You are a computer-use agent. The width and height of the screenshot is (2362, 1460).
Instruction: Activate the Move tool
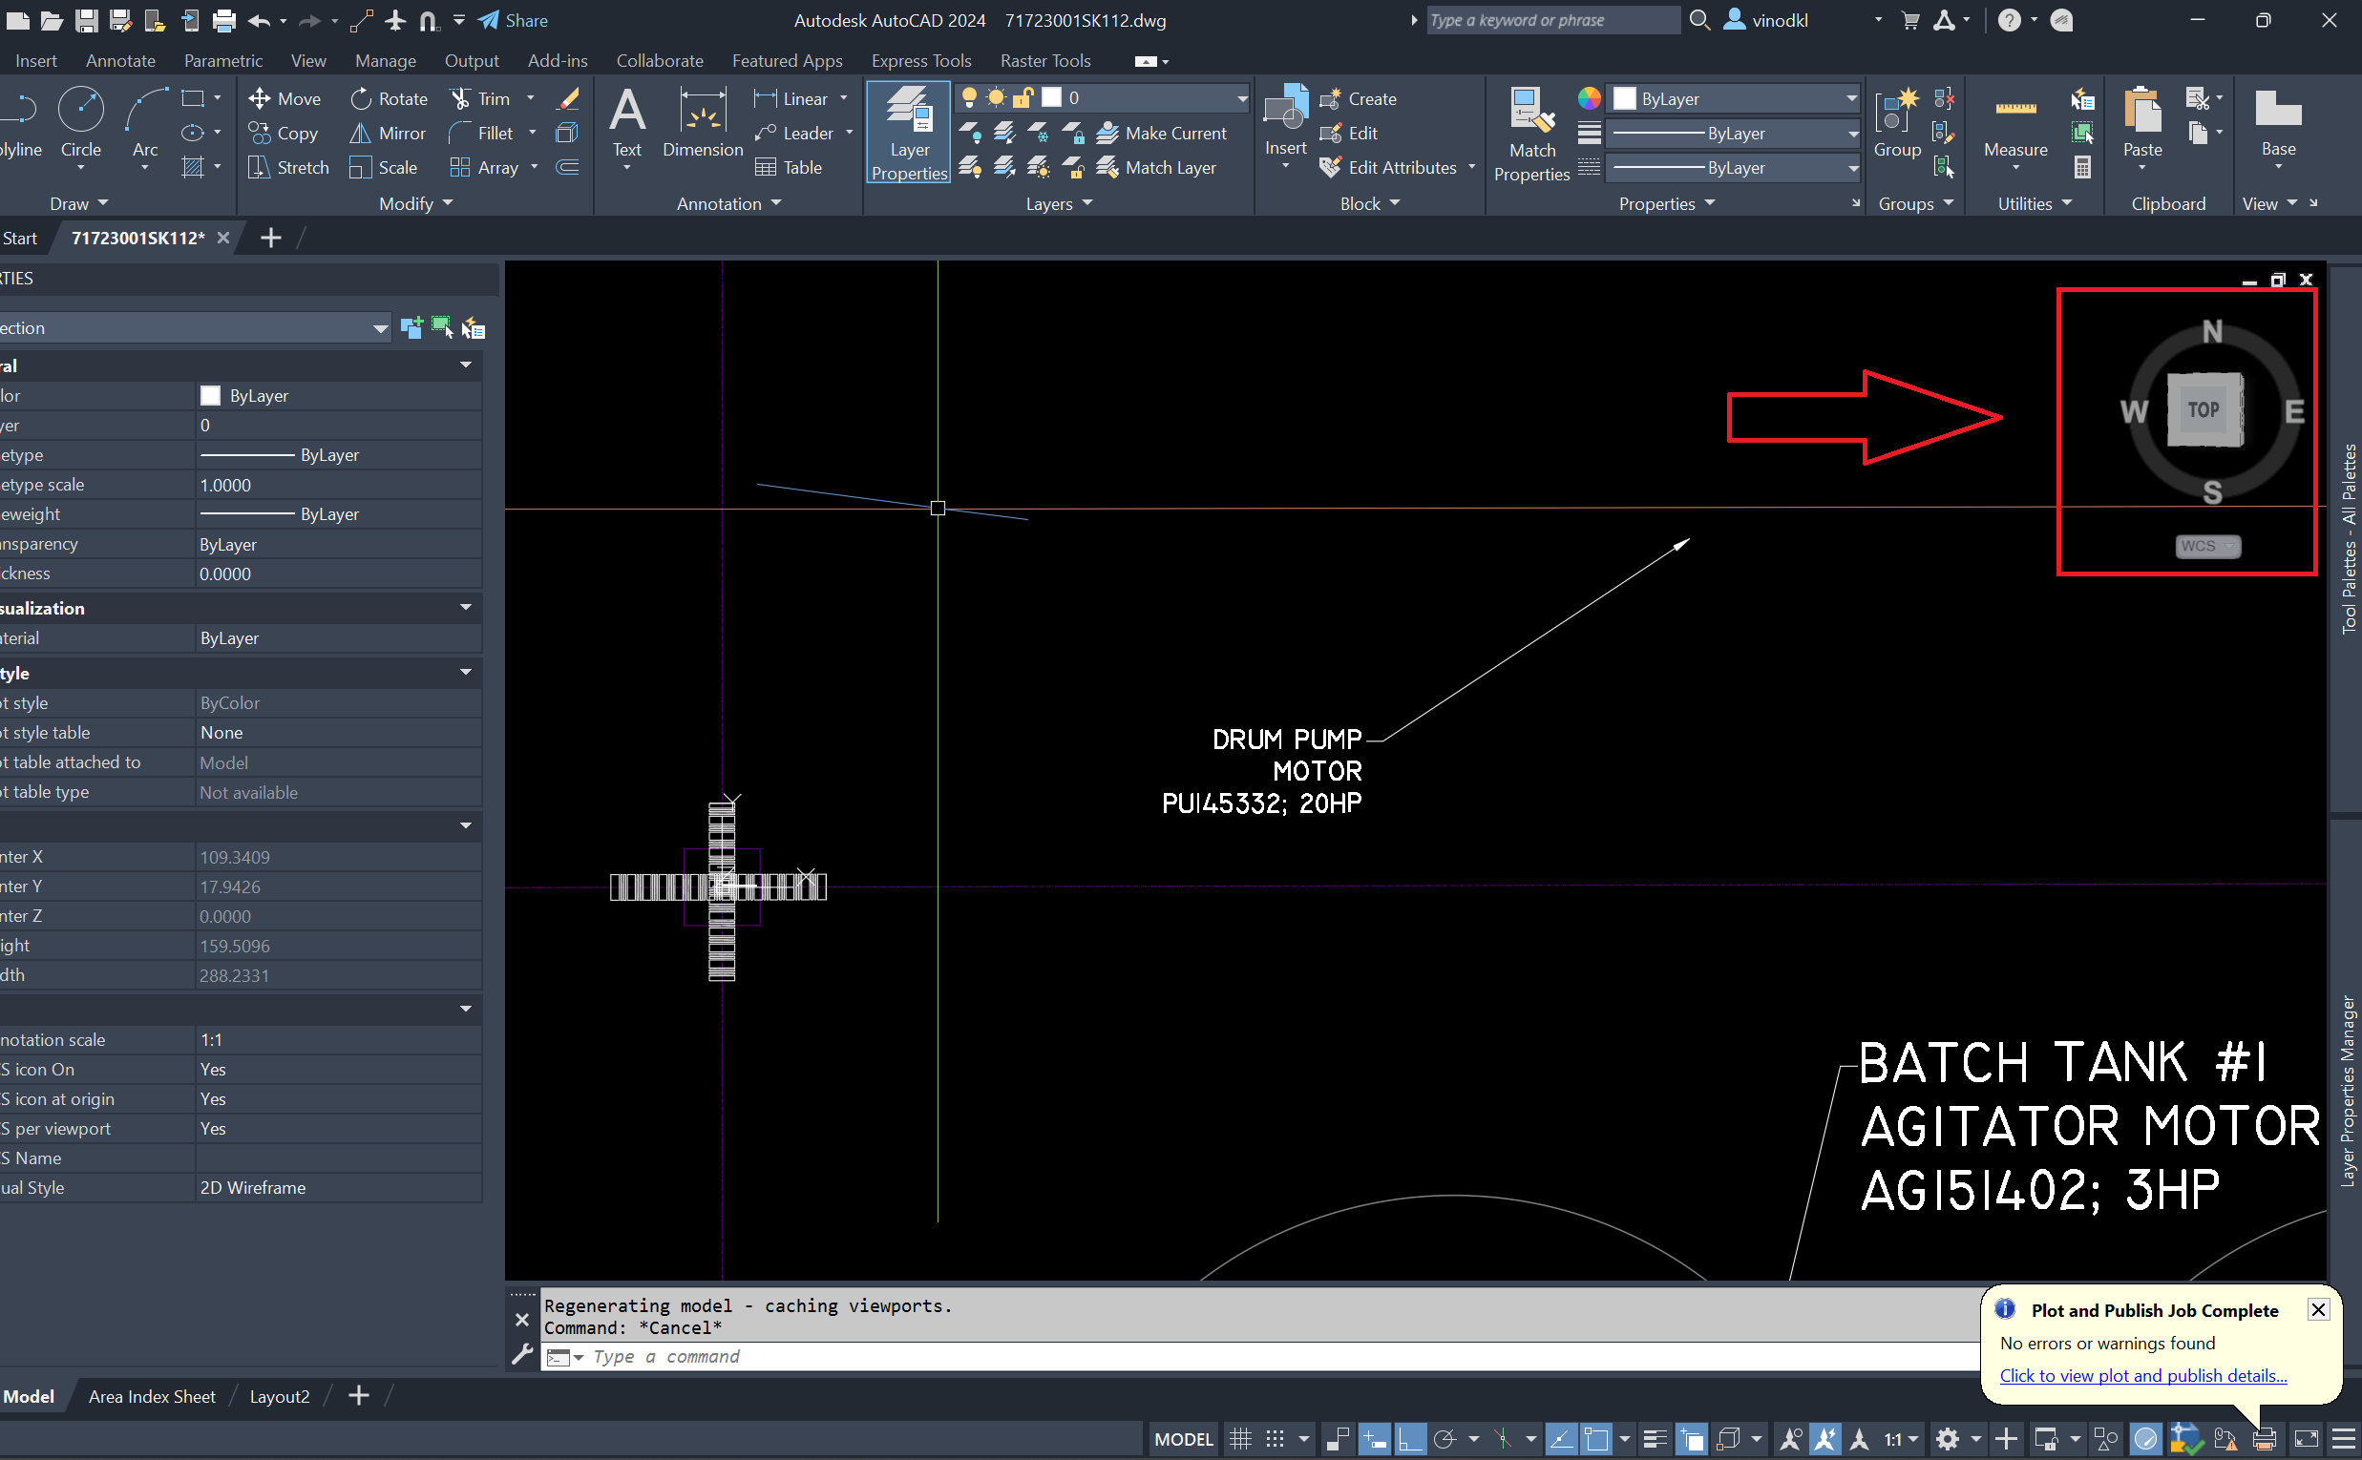click(x=285, y=97)
